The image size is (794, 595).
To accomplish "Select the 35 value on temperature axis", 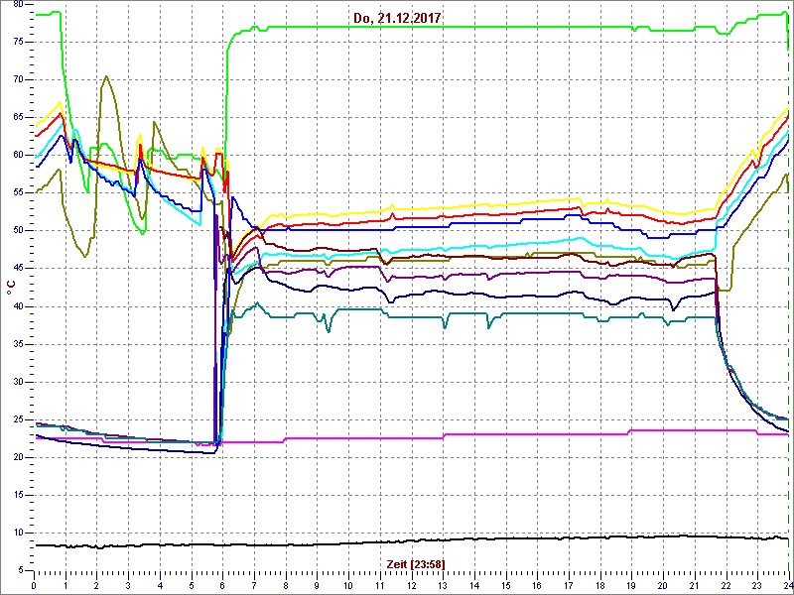I will [x=18, y=344].
